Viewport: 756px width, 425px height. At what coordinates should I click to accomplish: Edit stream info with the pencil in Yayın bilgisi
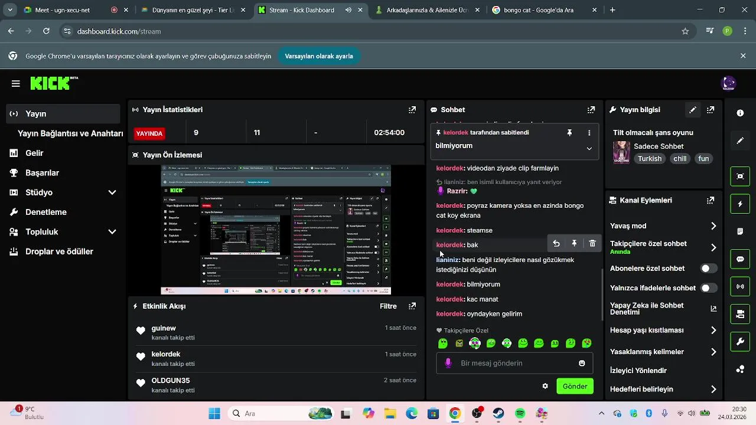[x=693, y=110]
